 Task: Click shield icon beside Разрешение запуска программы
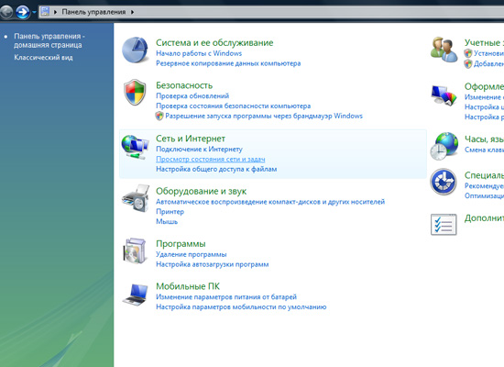coord(159,116)
